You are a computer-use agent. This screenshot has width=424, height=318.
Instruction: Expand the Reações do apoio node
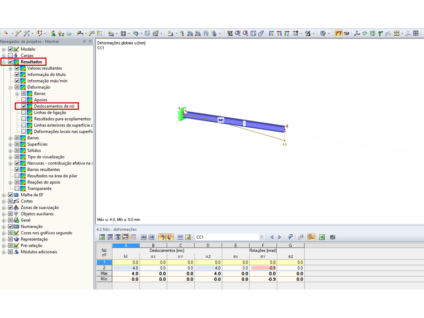click(x=11, y=182)
